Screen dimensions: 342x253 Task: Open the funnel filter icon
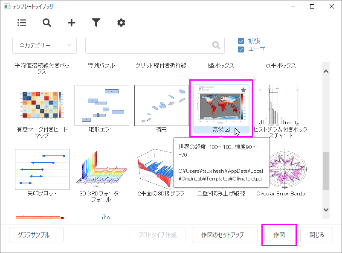pos(96,23)
